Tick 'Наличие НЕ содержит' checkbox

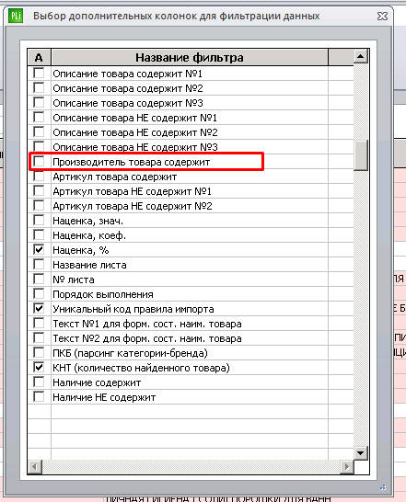pos(39,396)
